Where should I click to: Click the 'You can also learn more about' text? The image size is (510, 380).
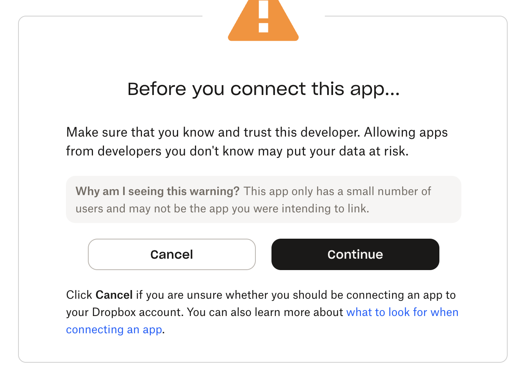point(265,312)
